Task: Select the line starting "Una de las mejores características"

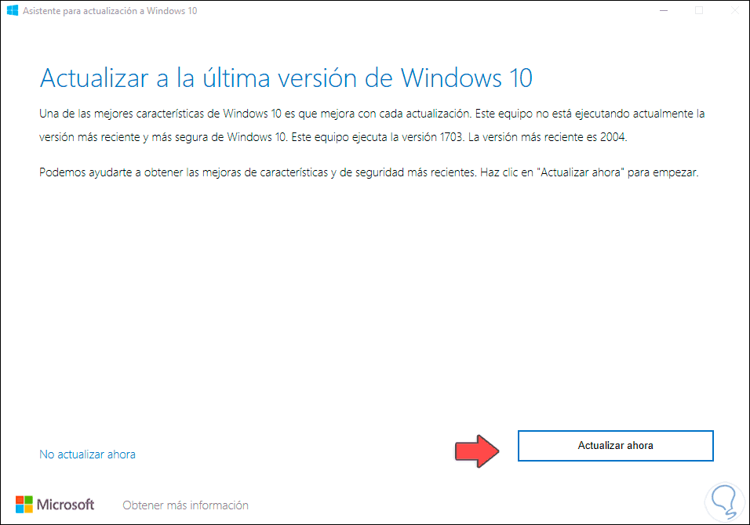Action: [x=372, y=114]
